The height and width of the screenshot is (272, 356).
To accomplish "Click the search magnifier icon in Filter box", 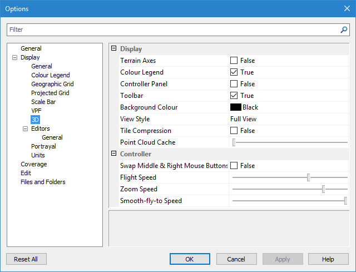I will coord(344,29).
